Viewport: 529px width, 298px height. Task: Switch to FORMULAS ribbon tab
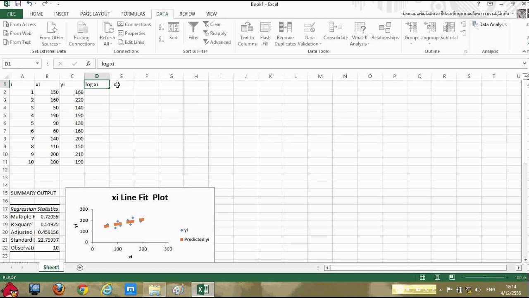coord(133,14)
